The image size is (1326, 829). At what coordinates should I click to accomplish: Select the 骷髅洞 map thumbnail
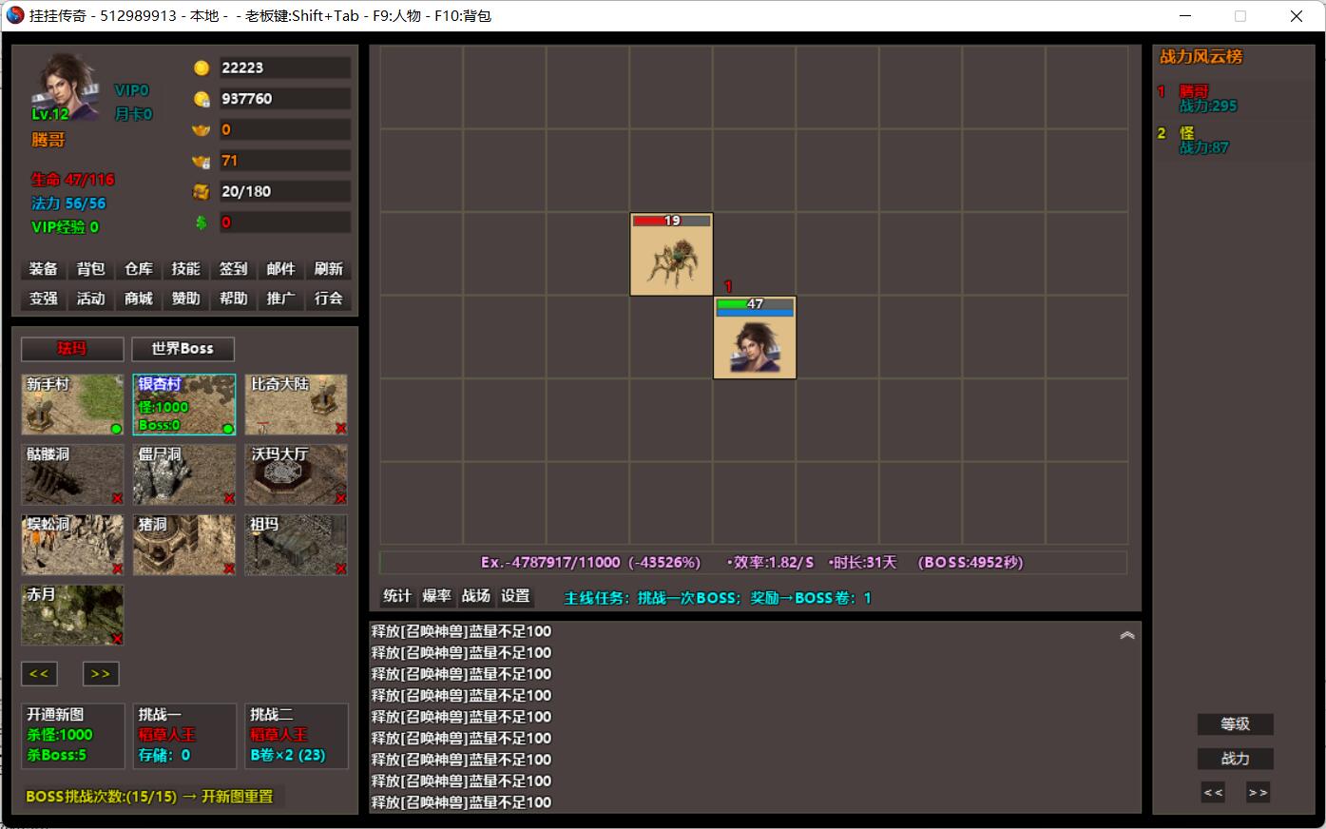click(72, 475)
